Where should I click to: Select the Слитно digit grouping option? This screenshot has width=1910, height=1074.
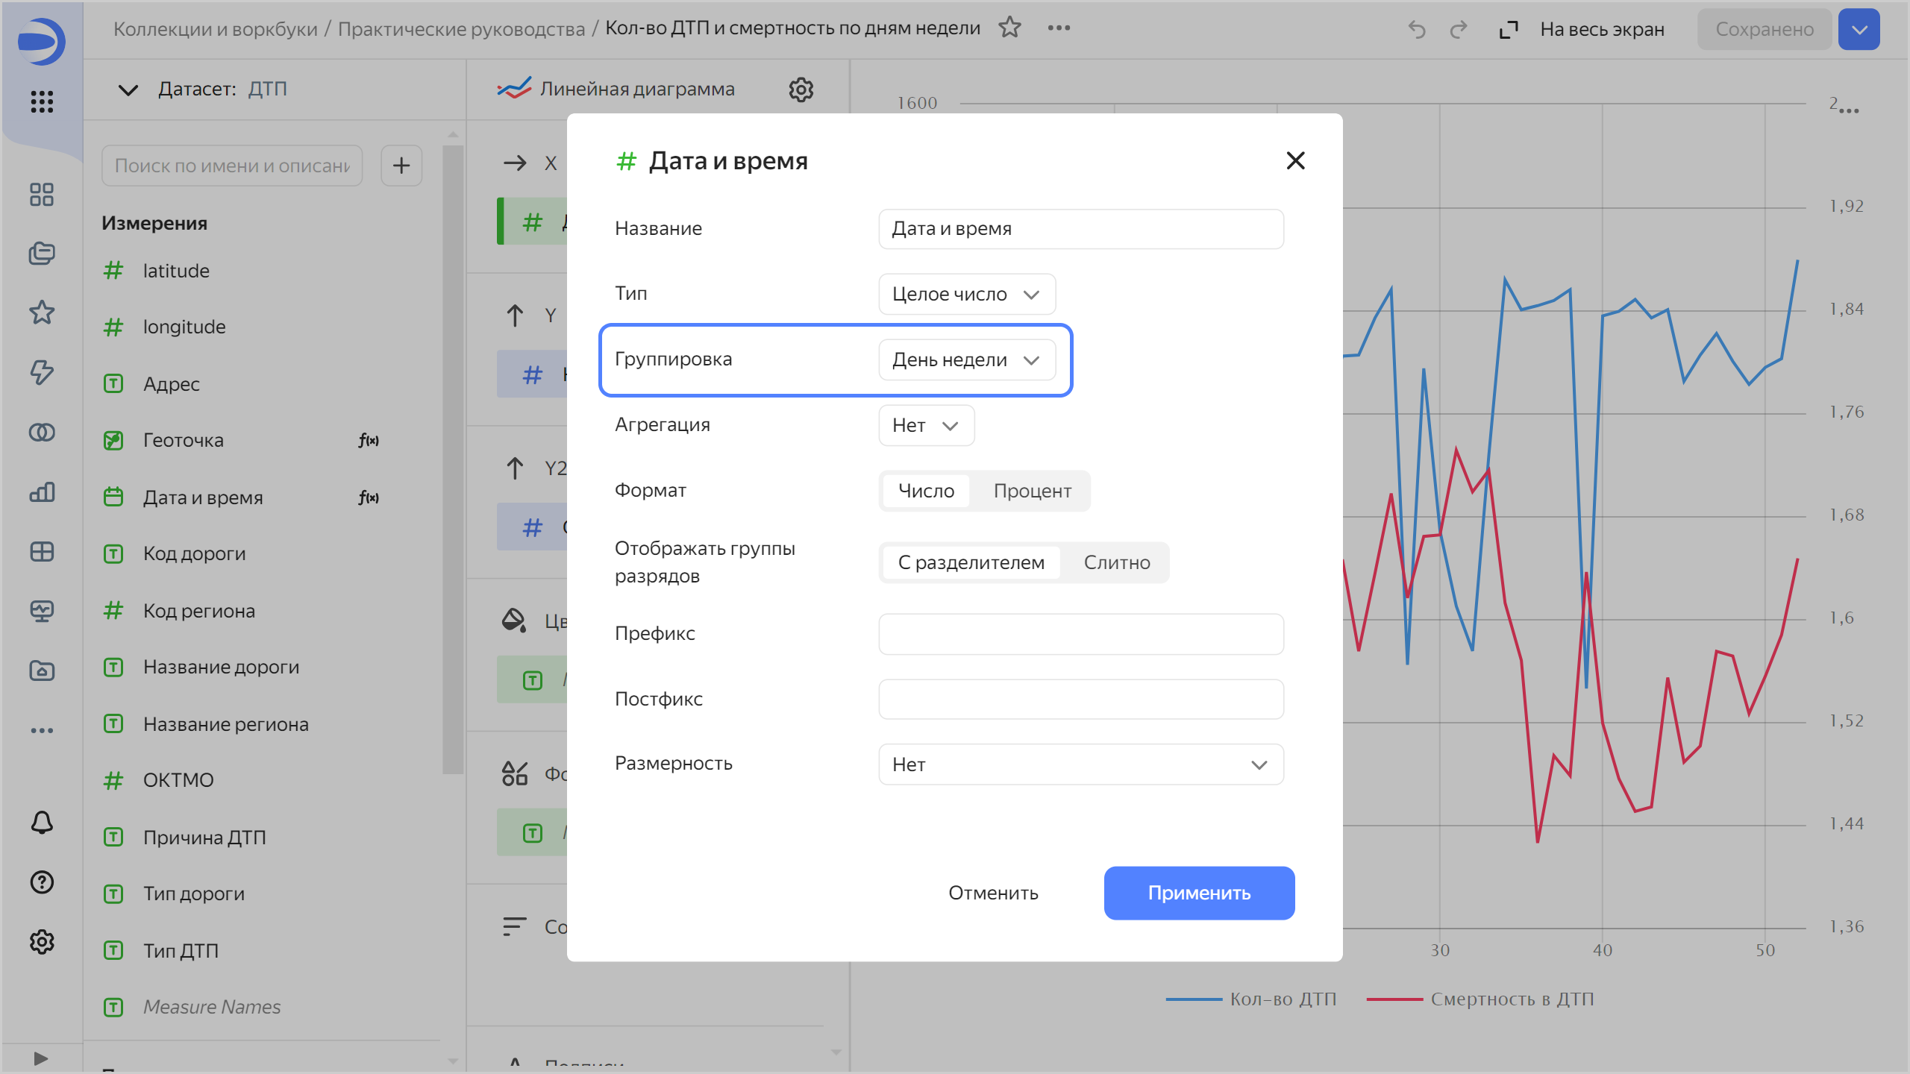[x=1116, y=562]
